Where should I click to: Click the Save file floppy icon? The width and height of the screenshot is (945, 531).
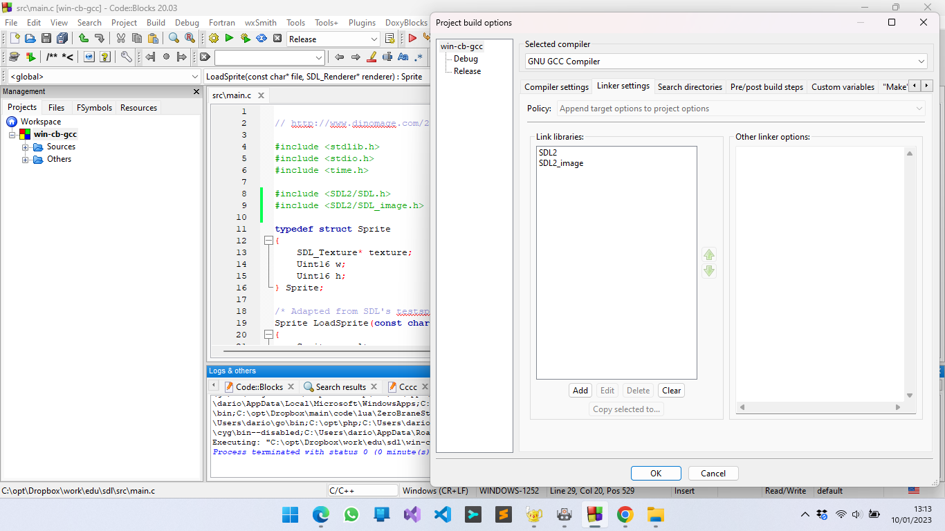[46, 39]
